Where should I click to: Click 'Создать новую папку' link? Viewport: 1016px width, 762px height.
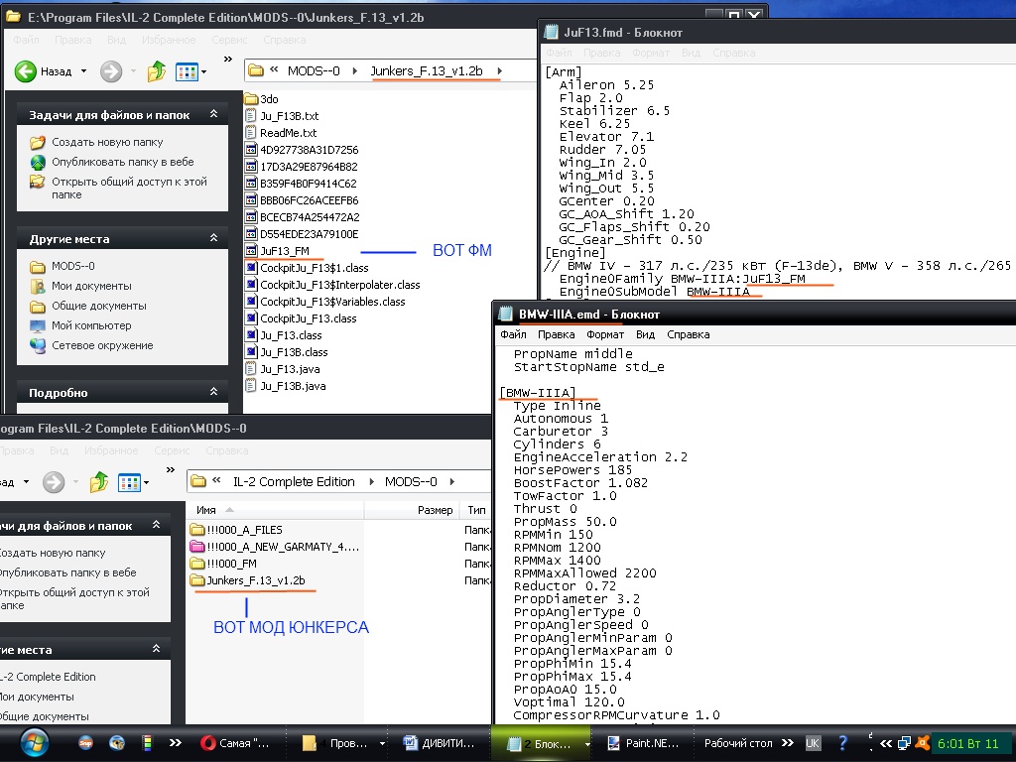[x=107, y=143]
